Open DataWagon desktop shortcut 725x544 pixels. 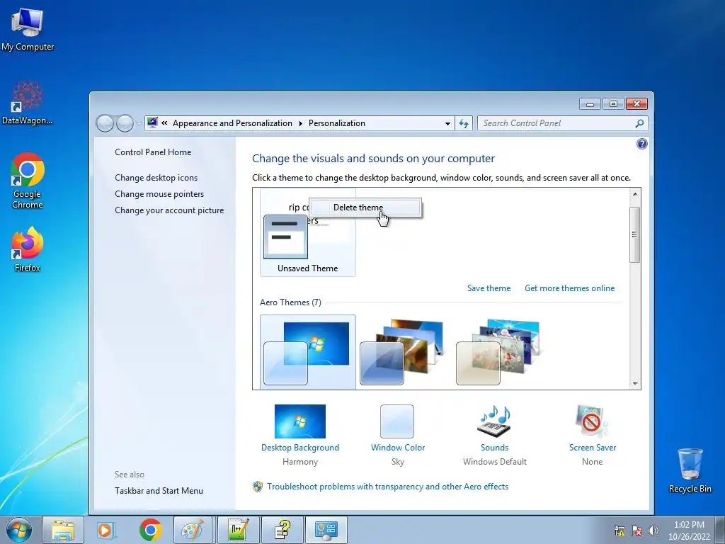(28, 103)
